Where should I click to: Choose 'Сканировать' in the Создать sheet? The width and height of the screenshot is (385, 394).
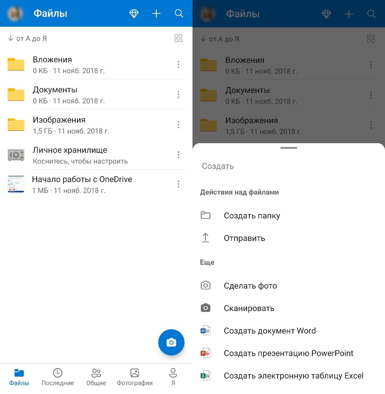pos(289,308)
